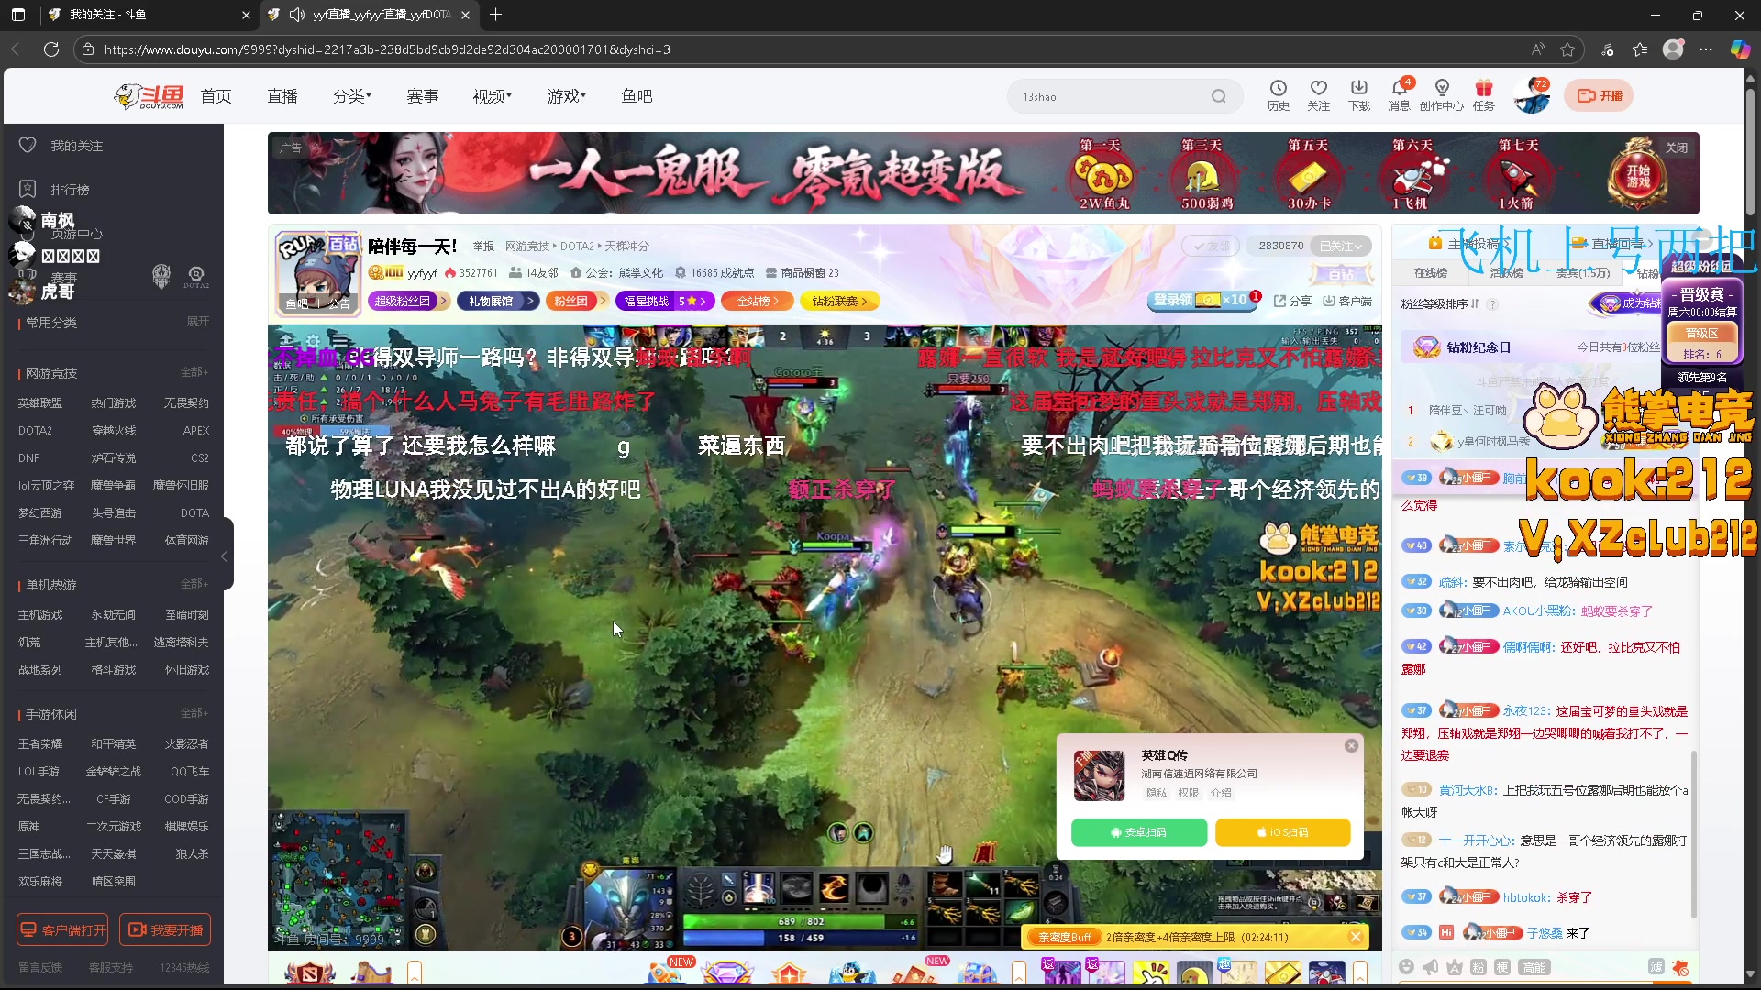Close the 英雄Q传 ad popup
The image size is (1761, 990).
(x=1351, y=745)
